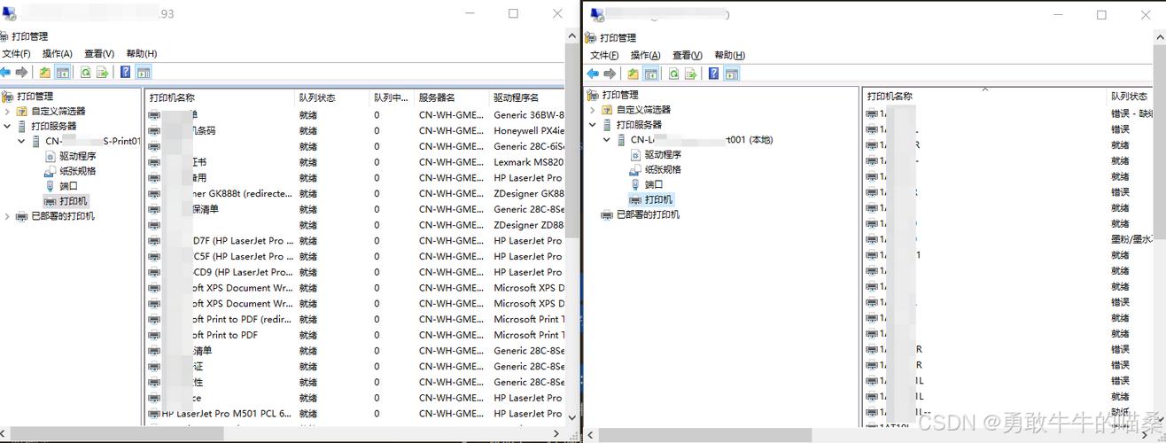
Task: Click 墨粉/墨水 status cell in right window
Action: coord(1132,239)
